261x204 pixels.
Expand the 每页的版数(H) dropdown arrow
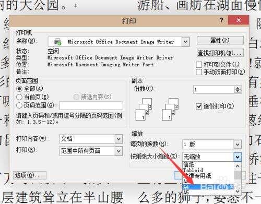(238, 145)
